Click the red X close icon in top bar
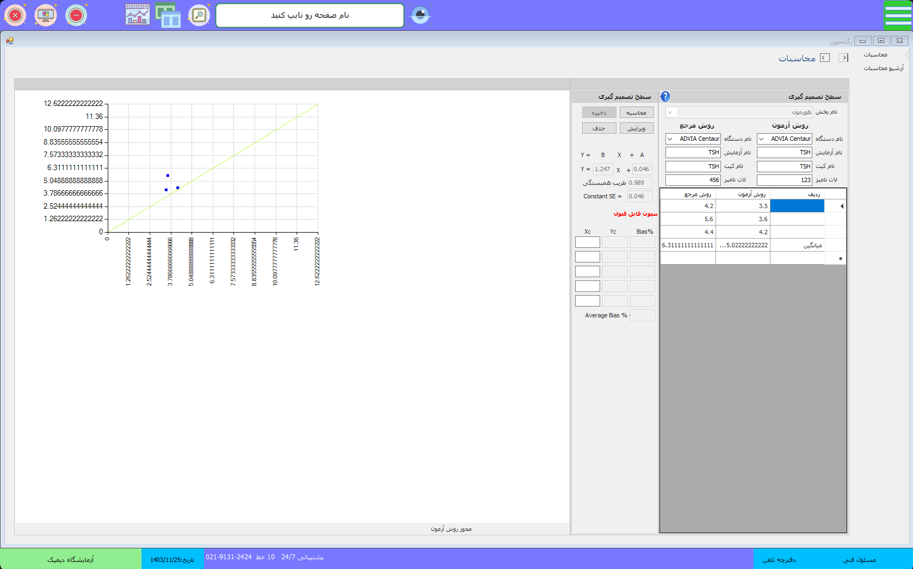913x569 pixels. (15, 15)
